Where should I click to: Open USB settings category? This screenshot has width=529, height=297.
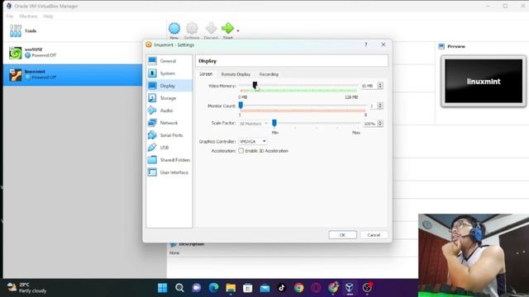click(x=169, y=148)
